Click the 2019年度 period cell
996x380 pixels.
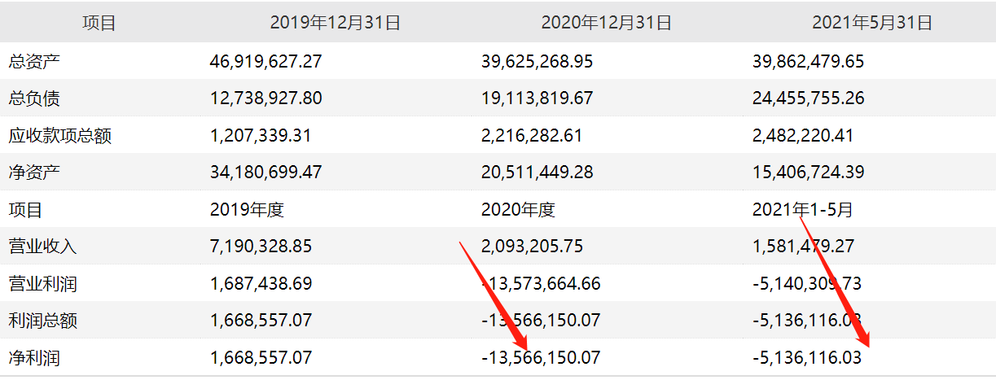(x=247, y=210)
